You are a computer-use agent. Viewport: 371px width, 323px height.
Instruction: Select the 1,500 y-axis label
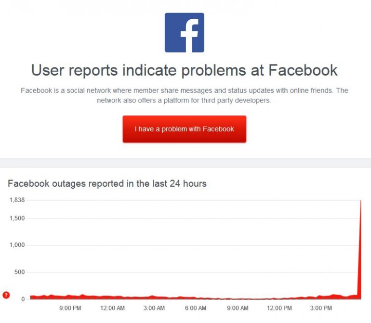(x=17, y=219)
